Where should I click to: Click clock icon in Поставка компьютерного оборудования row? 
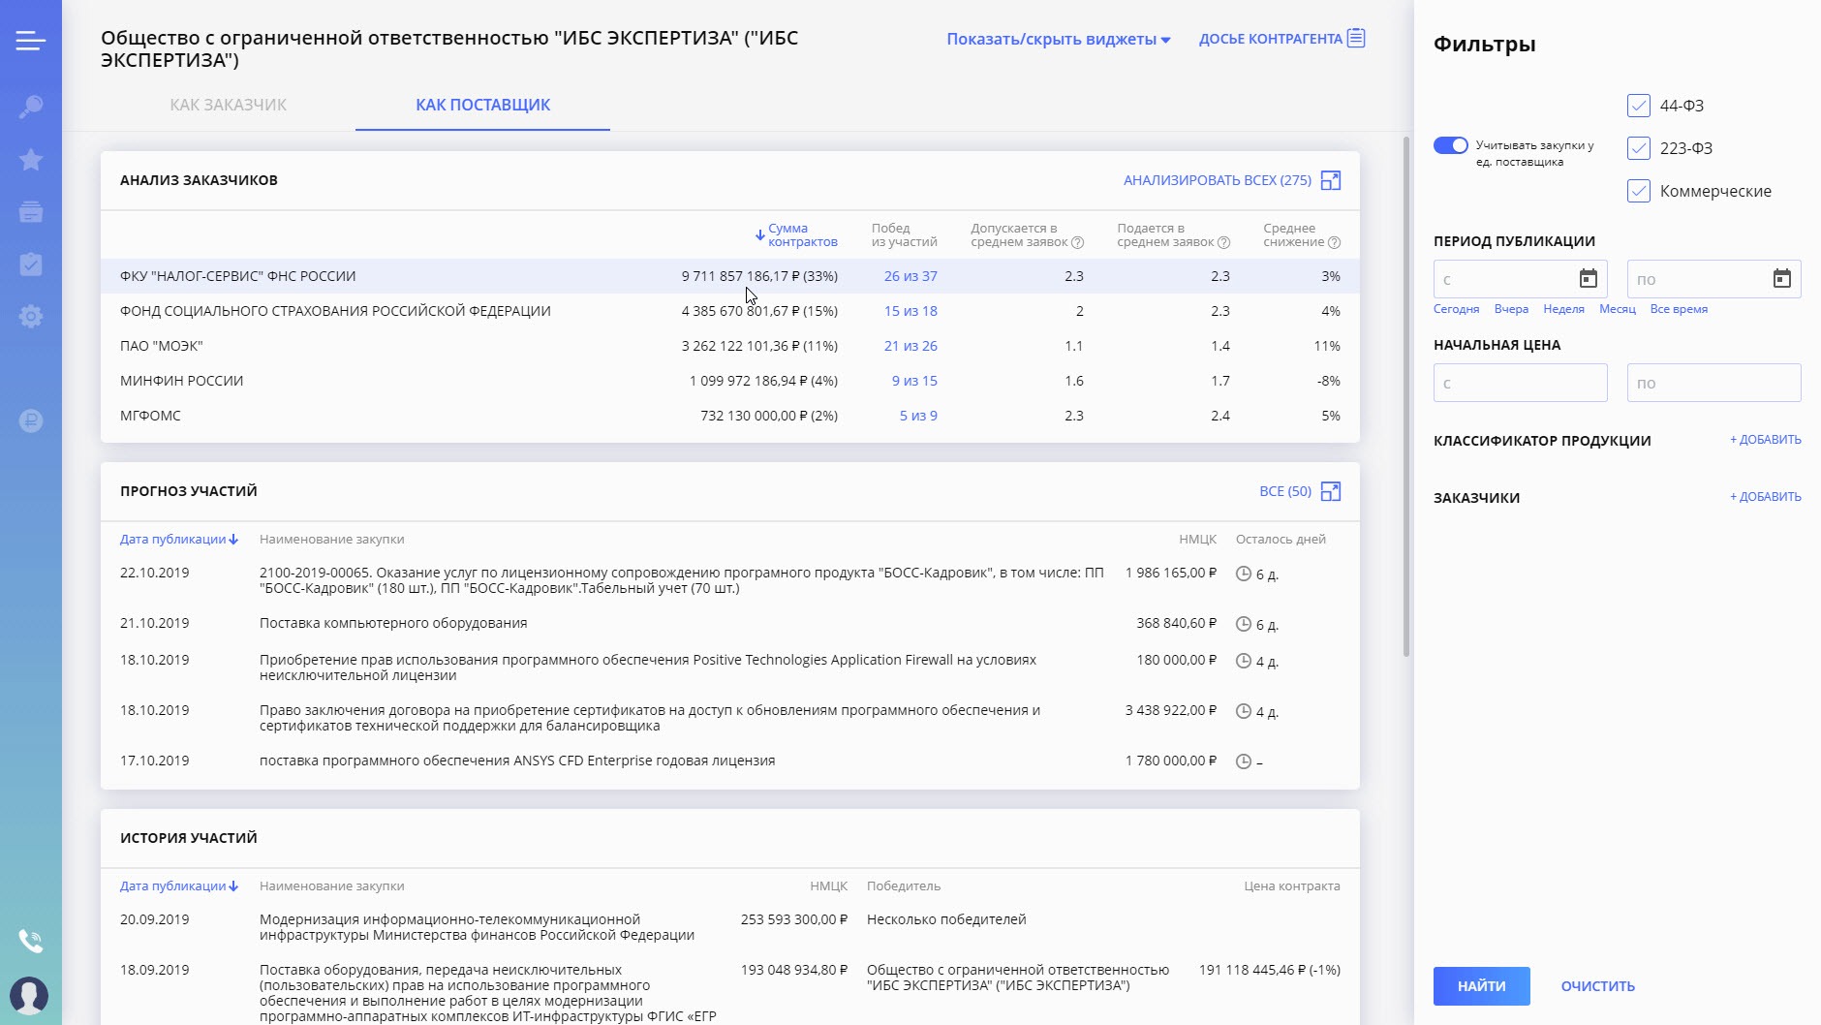click(1244, 624)
